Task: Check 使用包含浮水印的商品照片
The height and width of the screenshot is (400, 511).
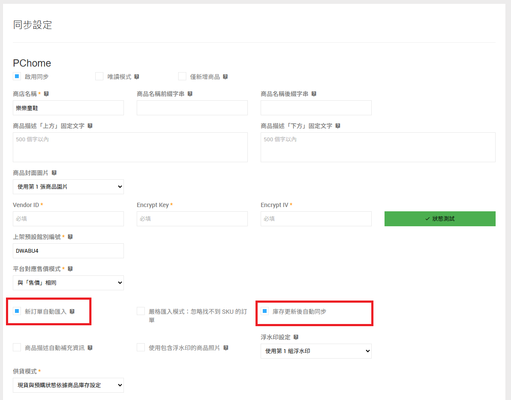Action: point(141,347)
